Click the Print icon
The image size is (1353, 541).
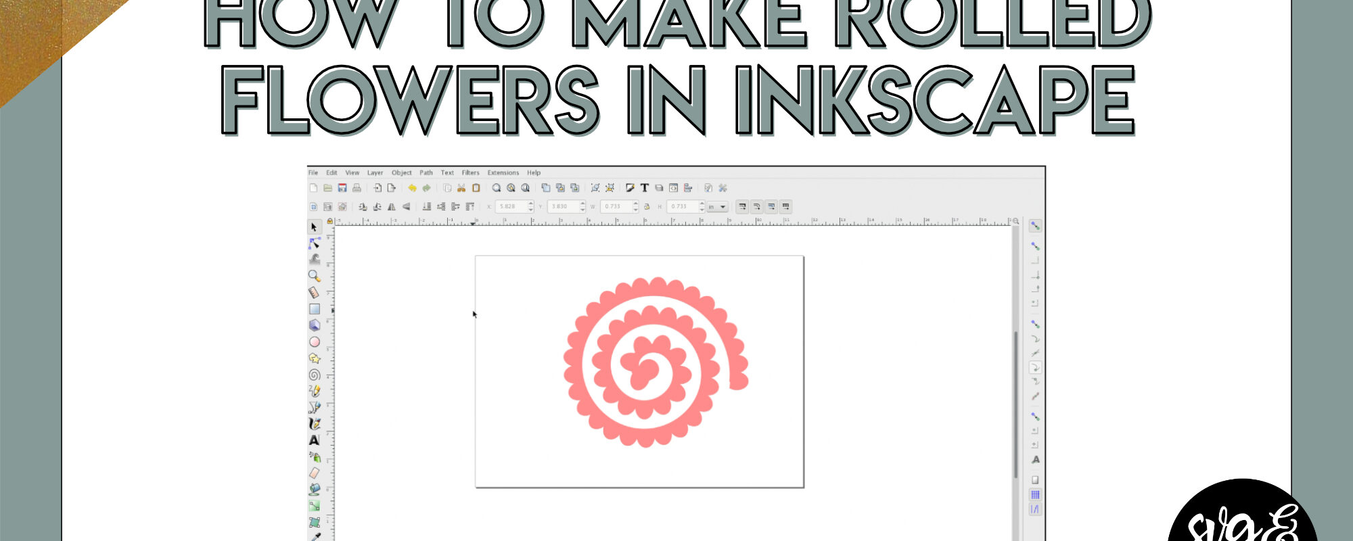coord(357,188)
